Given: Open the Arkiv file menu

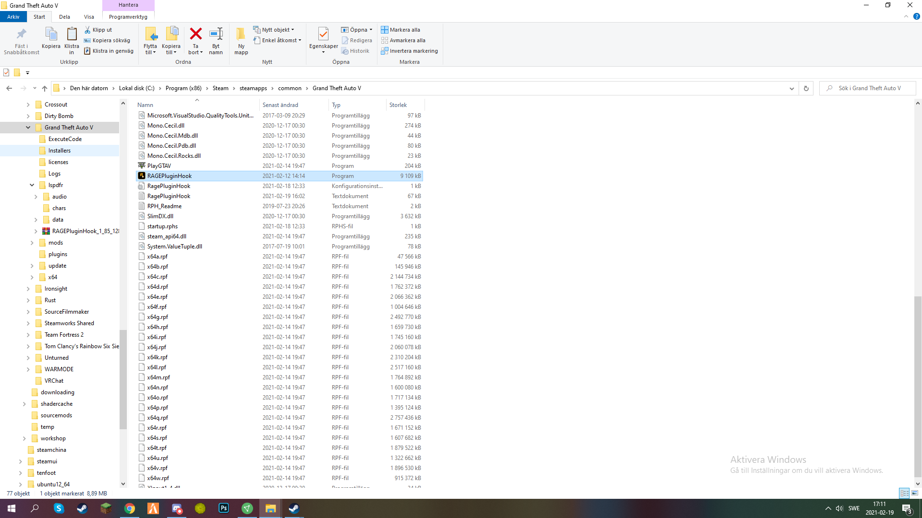Looking at the screenshot, I should 13,17.
